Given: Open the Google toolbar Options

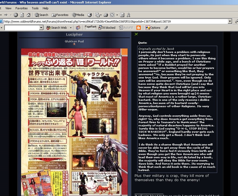Looking at the screenshot, I should (x=153, y=28).
